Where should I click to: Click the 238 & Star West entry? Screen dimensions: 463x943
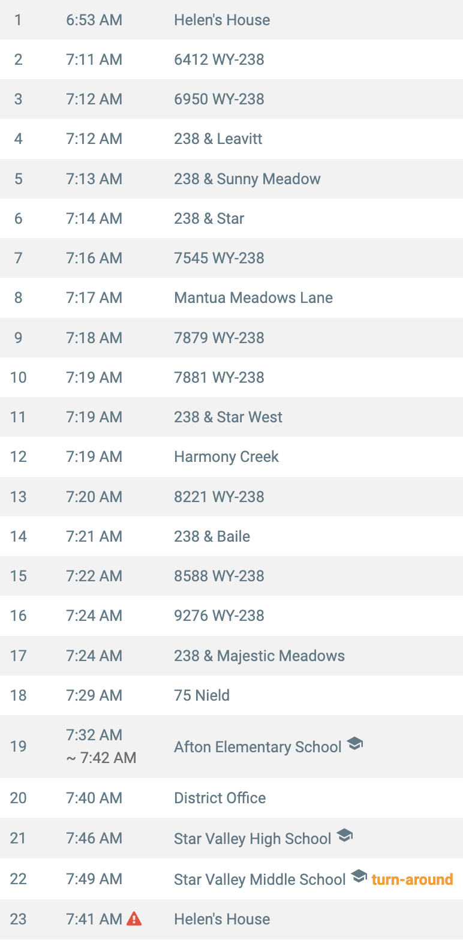[x=231, y=417]
